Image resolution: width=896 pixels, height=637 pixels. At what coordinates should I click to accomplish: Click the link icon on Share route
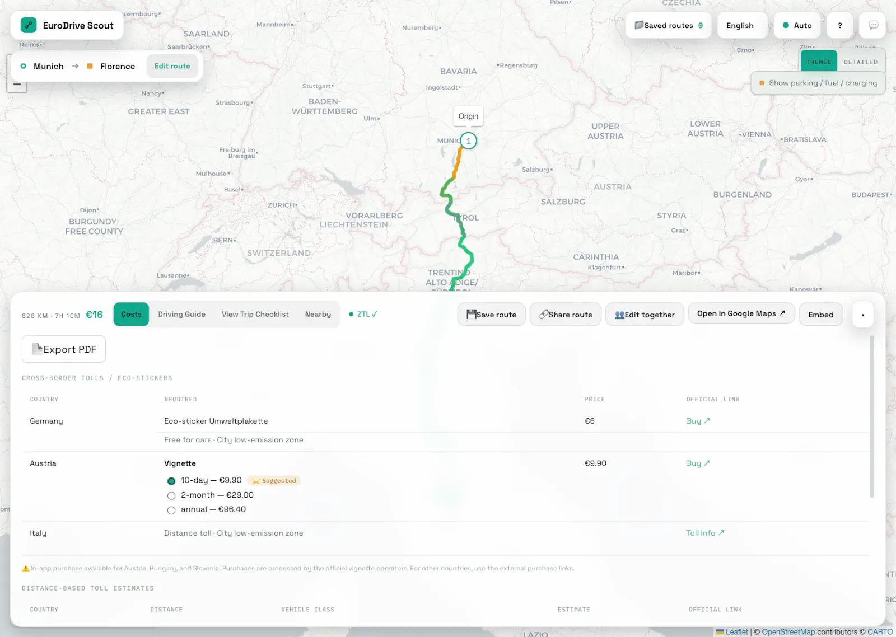544,315
